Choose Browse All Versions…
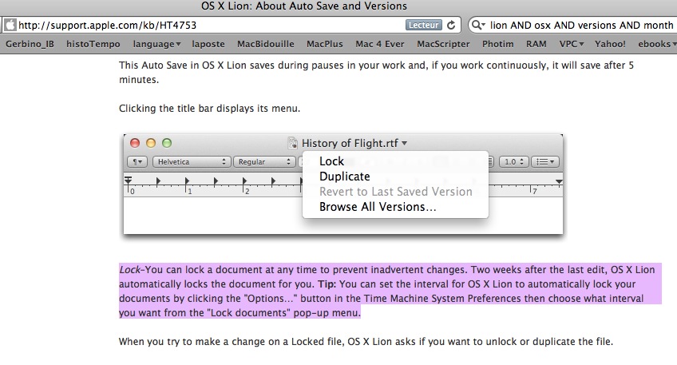 pos(378,207)
